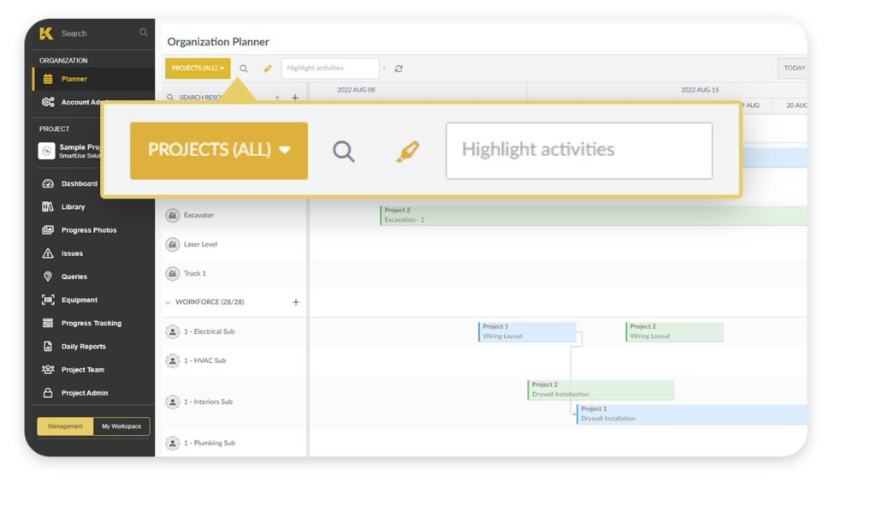Select Project 1 Wiring Layout bar
The height and width of the screenshot is (512, 876).
527,331
